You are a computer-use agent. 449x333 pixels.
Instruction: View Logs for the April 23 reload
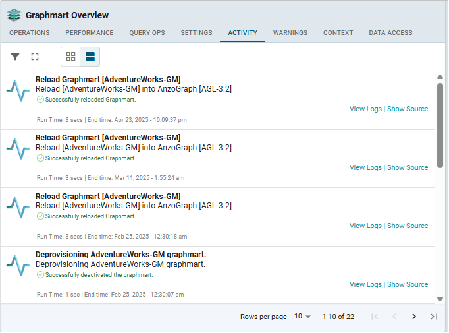point(365,109)
